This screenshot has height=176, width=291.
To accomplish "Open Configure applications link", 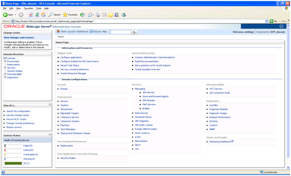I will point(71,57).
